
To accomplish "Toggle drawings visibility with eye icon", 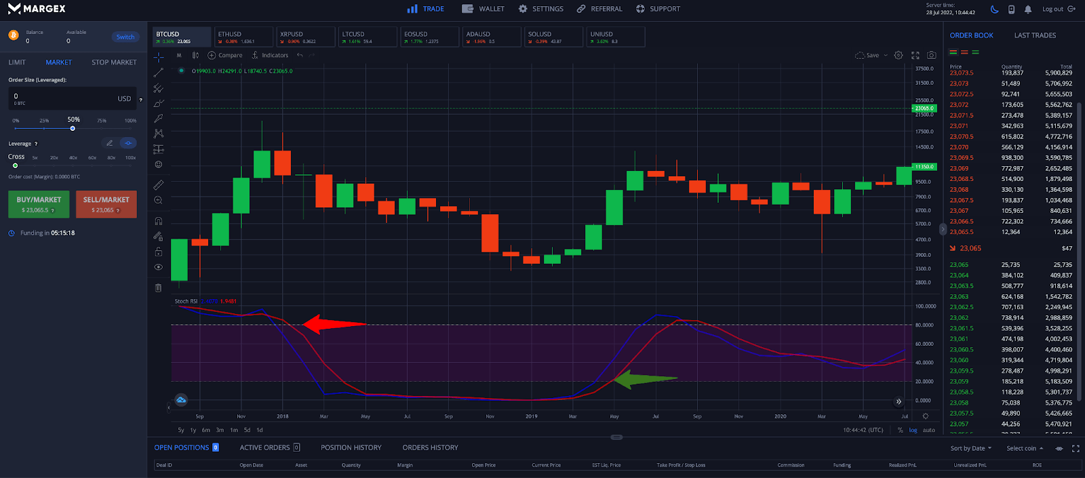I will [x=159, y=267].
